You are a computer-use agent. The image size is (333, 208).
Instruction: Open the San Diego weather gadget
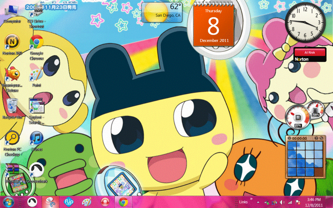pos(162,12)
